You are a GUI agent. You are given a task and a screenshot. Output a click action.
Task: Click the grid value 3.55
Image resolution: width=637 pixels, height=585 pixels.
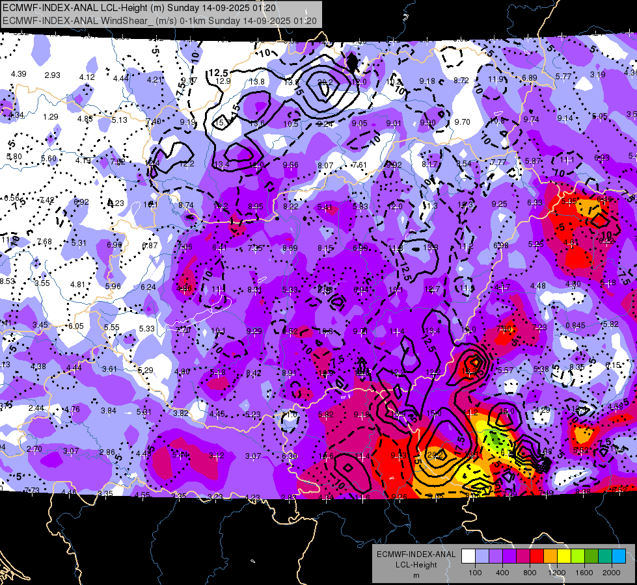pos(42,283)
